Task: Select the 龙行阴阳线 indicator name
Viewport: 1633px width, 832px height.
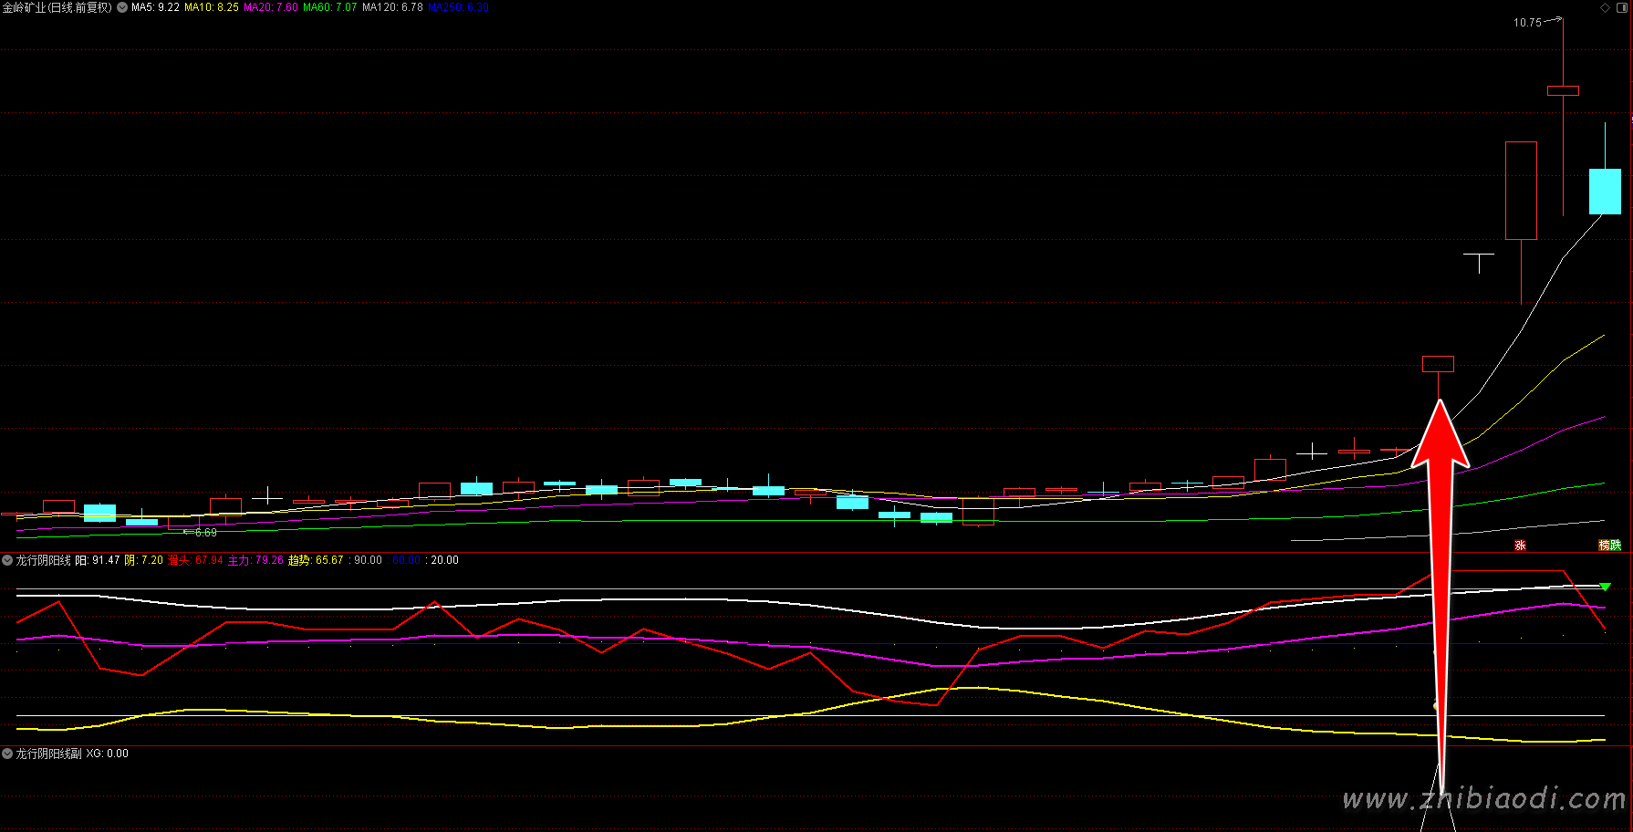Action: (43, 560)
